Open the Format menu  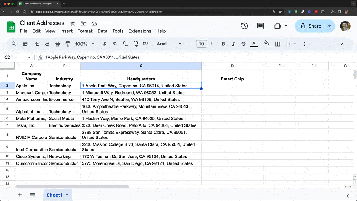85,31
